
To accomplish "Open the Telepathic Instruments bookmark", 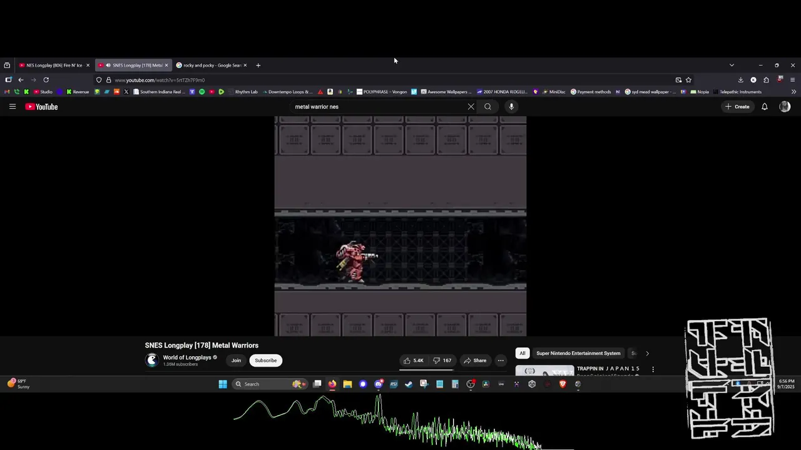I will click(x=737, y=92).
